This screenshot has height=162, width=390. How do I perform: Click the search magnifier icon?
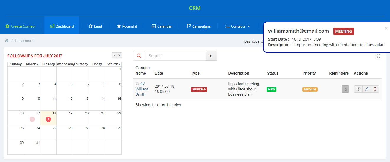coord(139,56)
